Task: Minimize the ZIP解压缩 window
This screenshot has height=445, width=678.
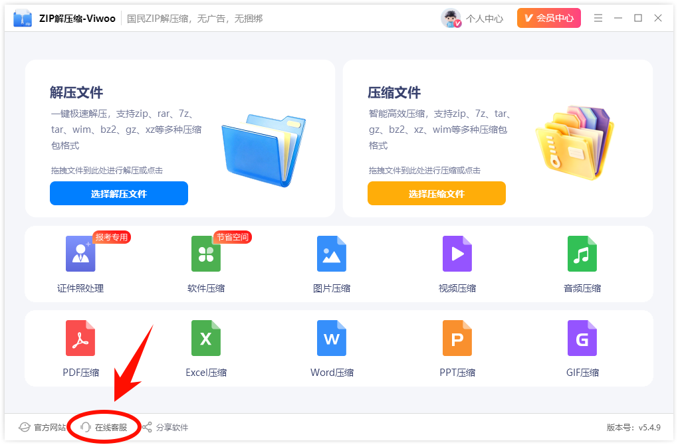Action: 618,18
